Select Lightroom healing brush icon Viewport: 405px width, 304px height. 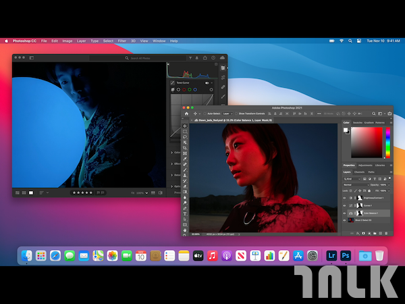click(223, 87)
